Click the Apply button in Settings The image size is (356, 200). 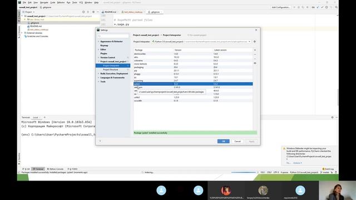pos(251,141)
